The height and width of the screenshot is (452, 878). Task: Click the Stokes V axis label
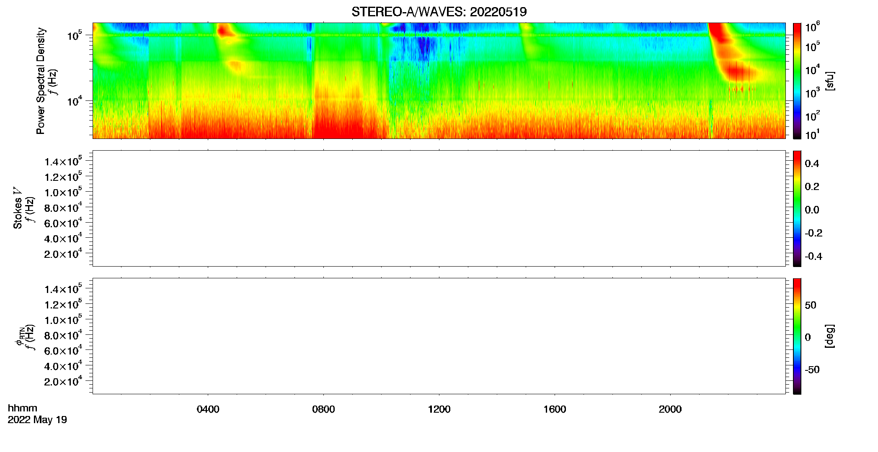tap(18, 208)
